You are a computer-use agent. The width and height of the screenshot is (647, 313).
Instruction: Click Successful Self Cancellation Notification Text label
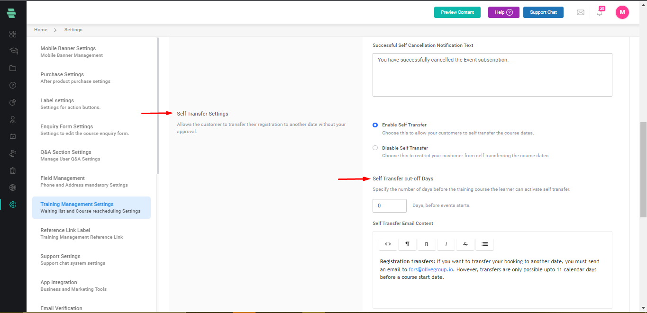coord(423,45)
